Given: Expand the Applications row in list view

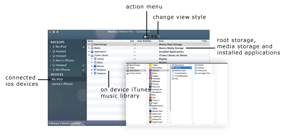Looking at the screenshot, I should (x=89, y=52).
